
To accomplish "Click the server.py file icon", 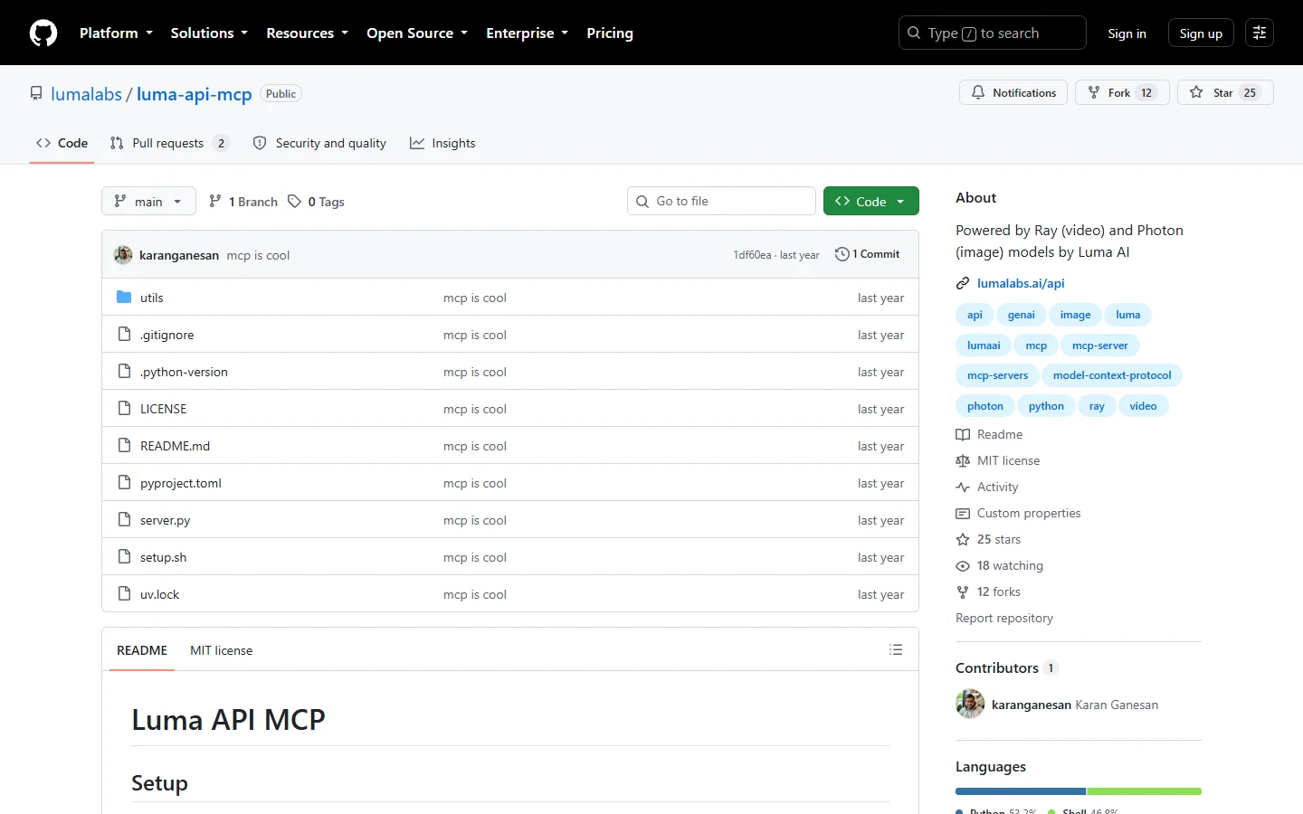I will point(124,520).
